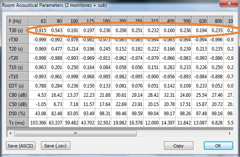
Task: Select the F (Hz) row header
Action: point(18,21)
